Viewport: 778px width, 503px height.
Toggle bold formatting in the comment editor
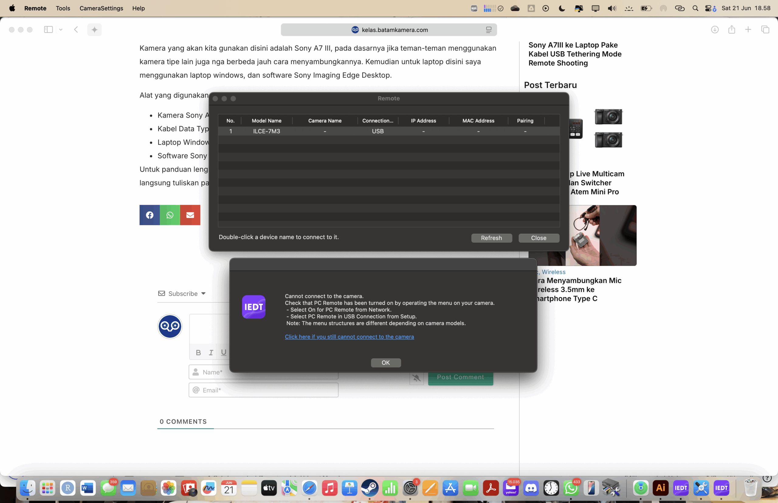198,353
